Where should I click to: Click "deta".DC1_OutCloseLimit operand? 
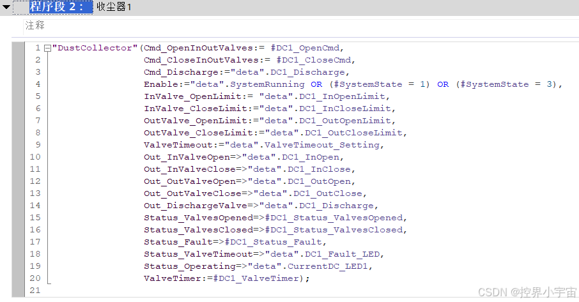[334, 133]
